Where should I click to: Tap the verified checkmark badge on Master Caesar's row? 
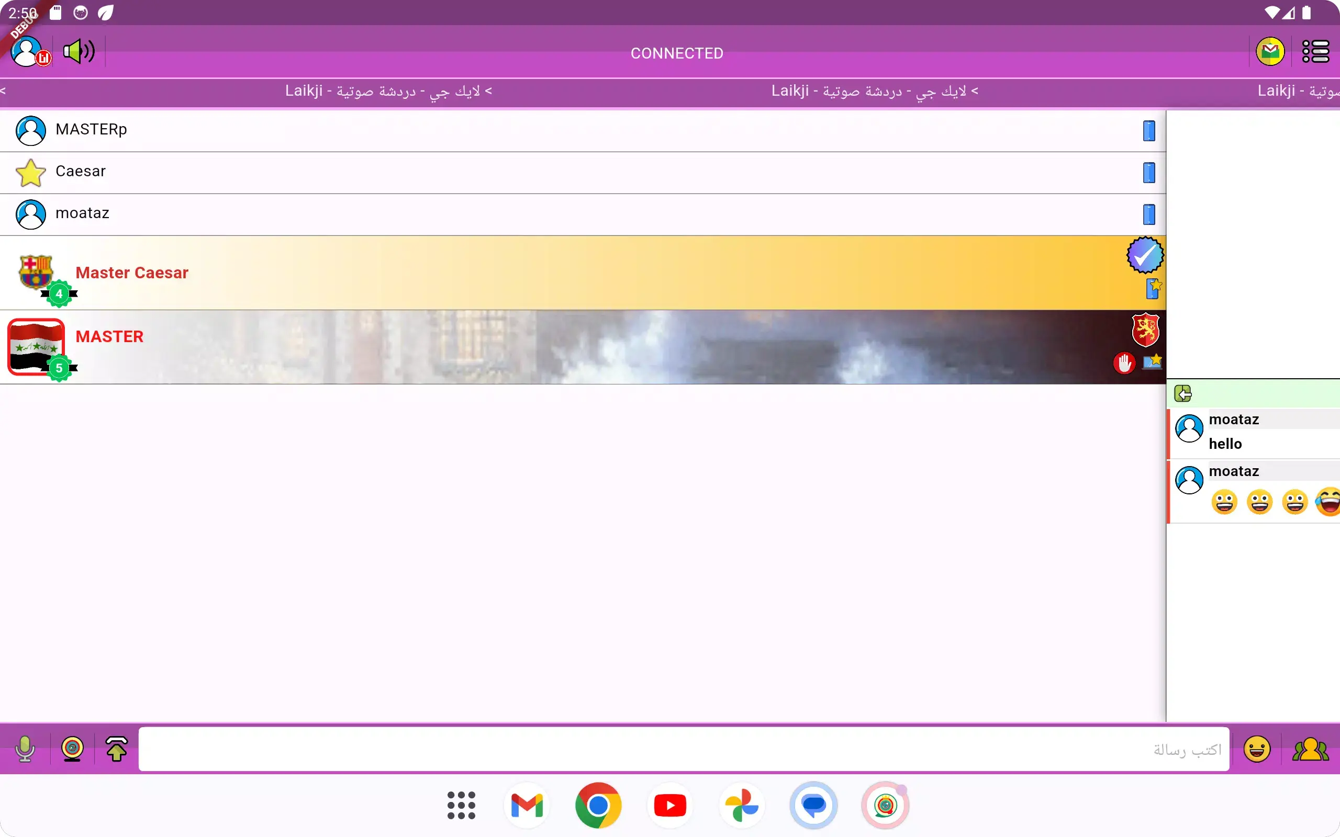coord(1144,256)
